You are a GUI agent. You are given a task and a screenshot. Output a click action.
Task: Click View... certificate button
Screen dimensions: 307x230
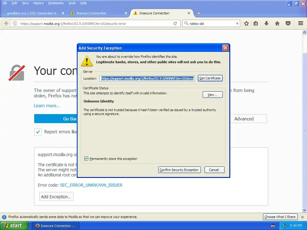coord(213,95)
